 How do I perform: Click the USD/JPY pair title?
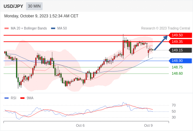pos(13,6)
